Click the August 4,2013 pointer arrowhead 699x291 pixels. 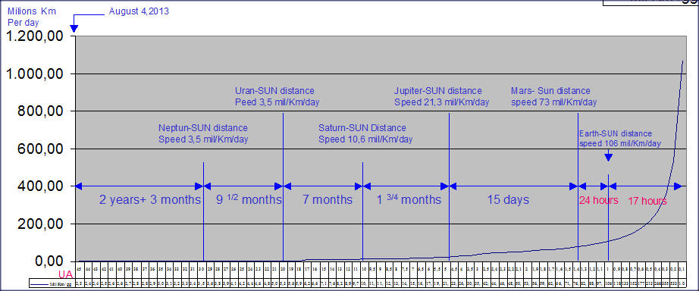pyautogui.click(x=74, y=29)
